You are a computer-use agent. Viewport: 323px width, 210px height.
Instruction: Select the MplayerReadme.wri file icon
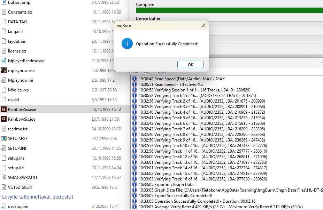click(x=3, y=60)
